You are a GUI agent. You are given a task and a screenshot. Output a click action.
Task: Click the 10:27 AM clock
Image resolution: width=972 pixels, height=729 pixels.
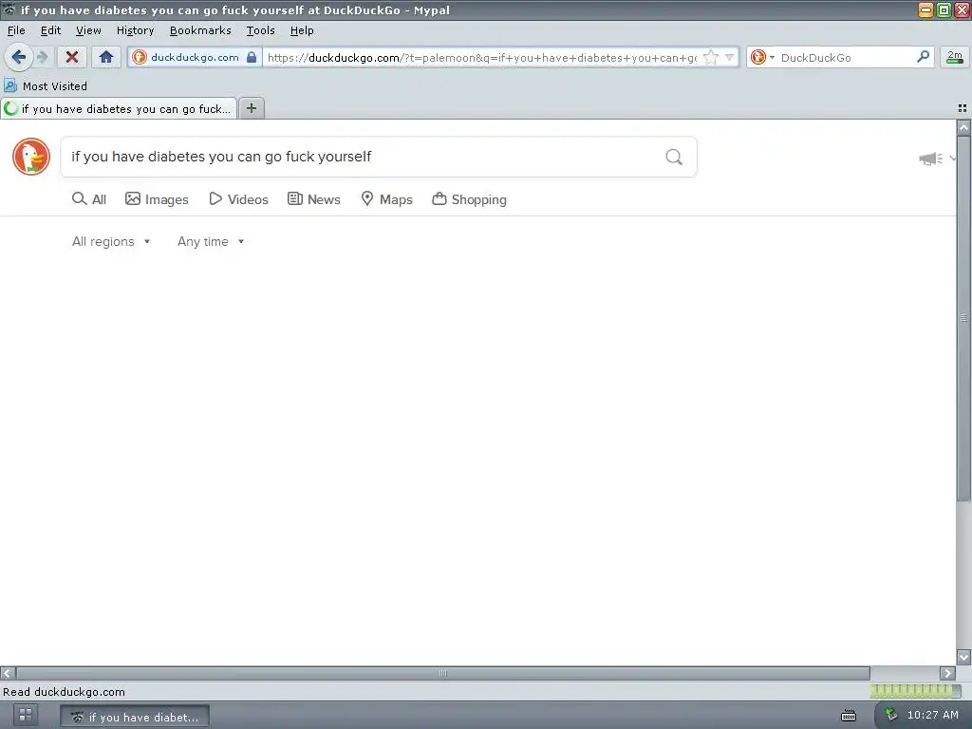tap(932, 715)
